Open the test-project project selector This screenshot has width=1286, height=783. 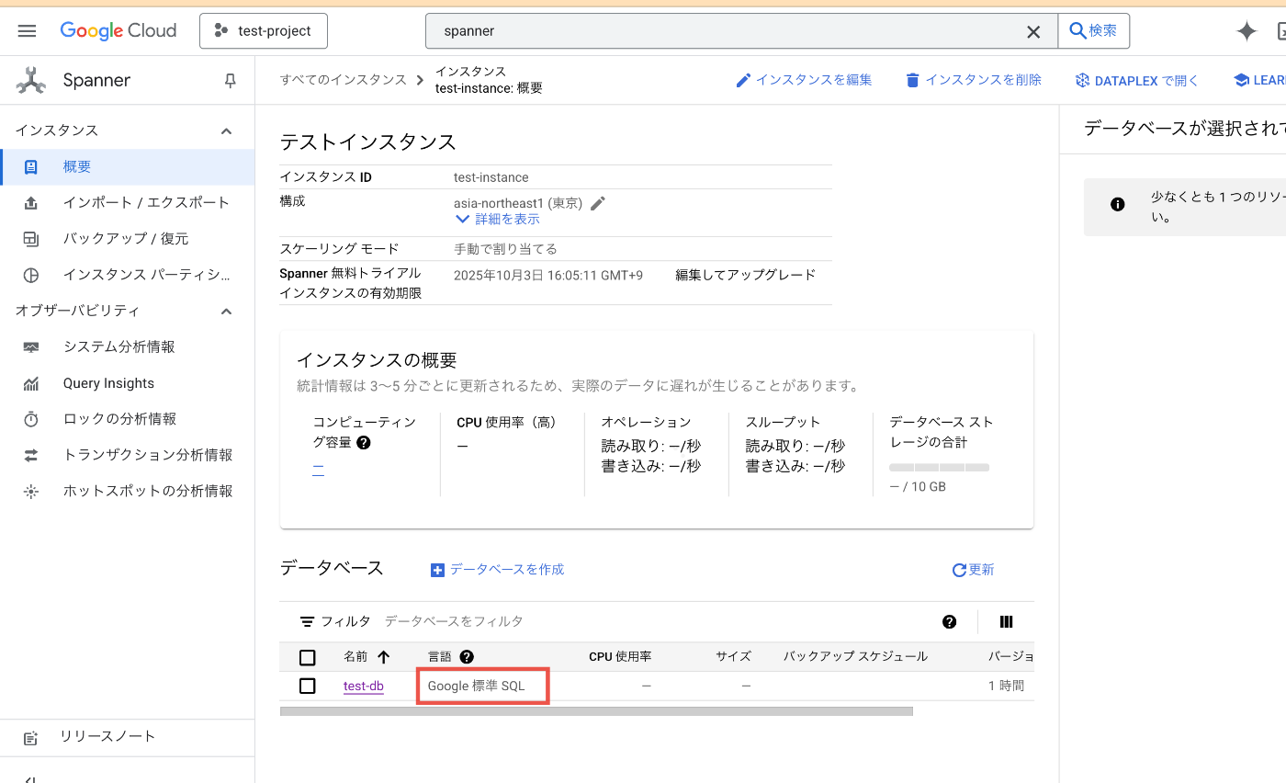coord(264,30)
